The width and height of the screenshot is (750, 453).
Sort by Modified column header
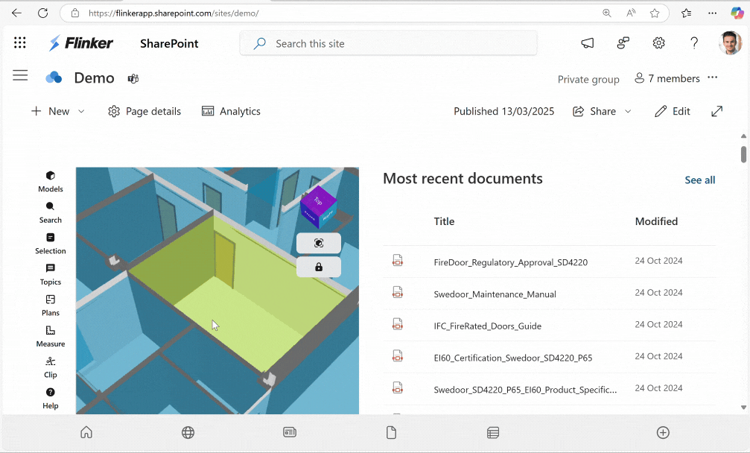[x=656, y=221]
